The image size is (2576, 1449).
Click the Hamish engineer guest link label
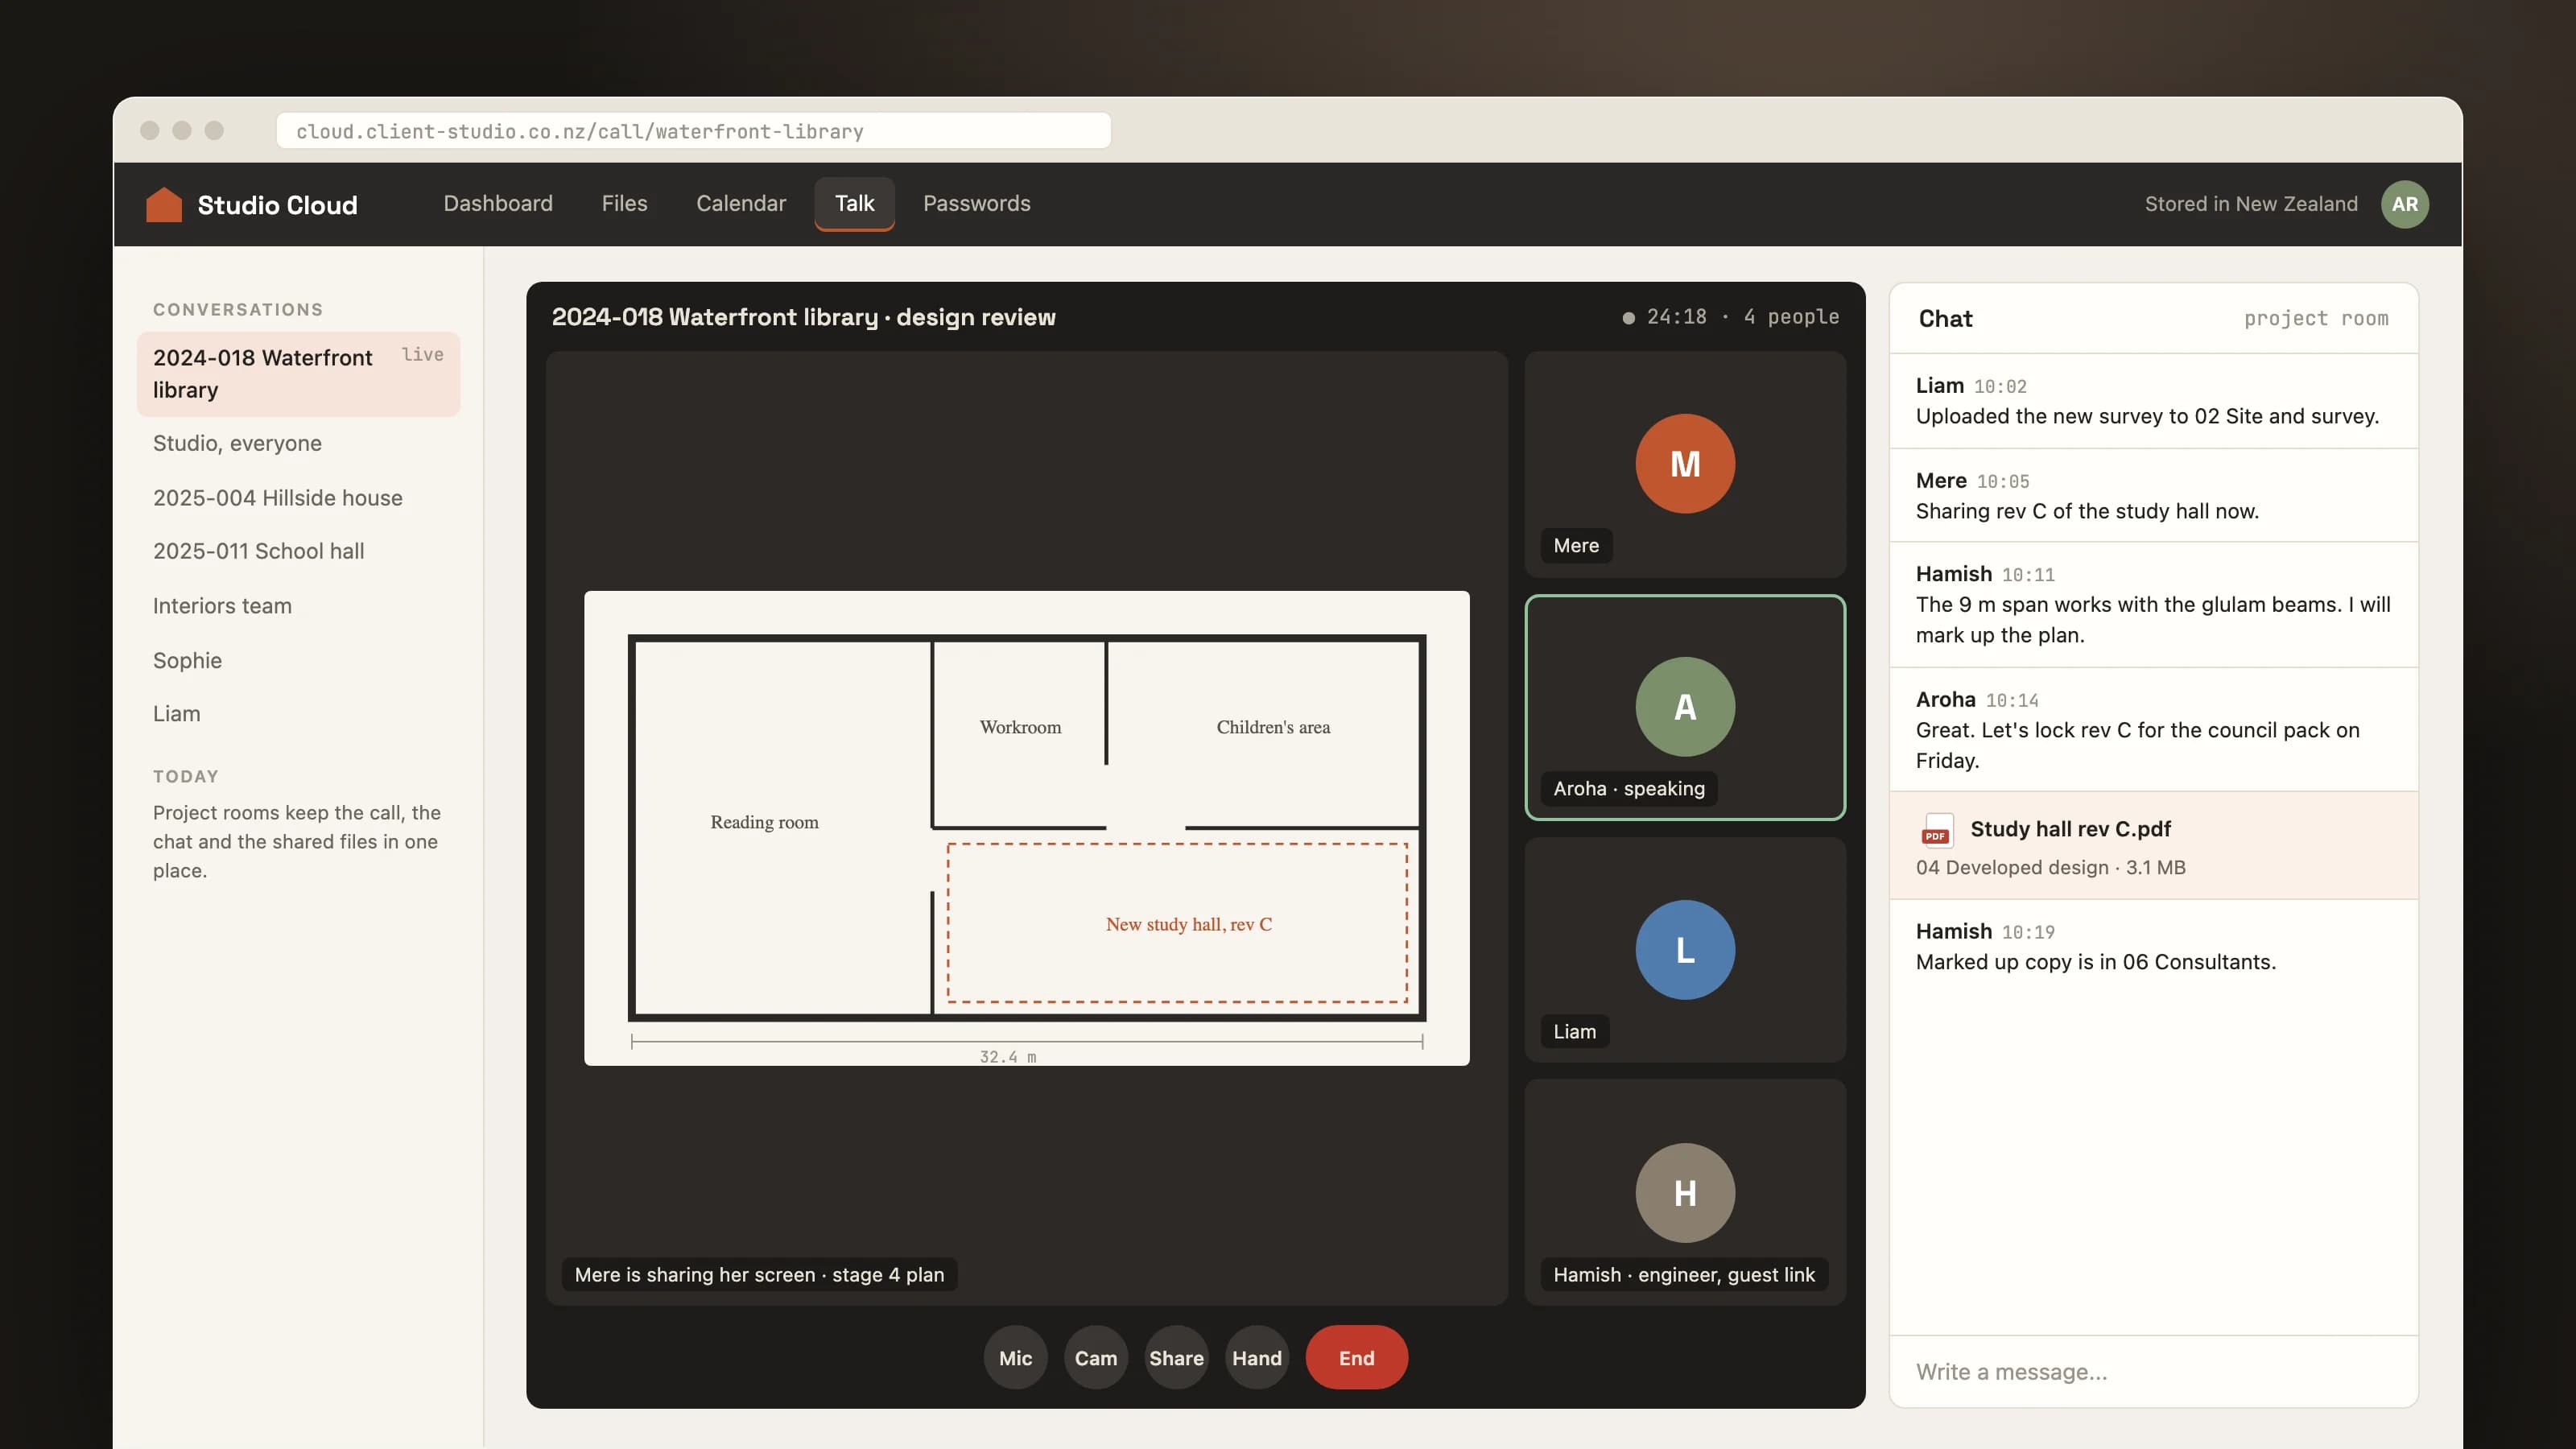(1683, 1274)
